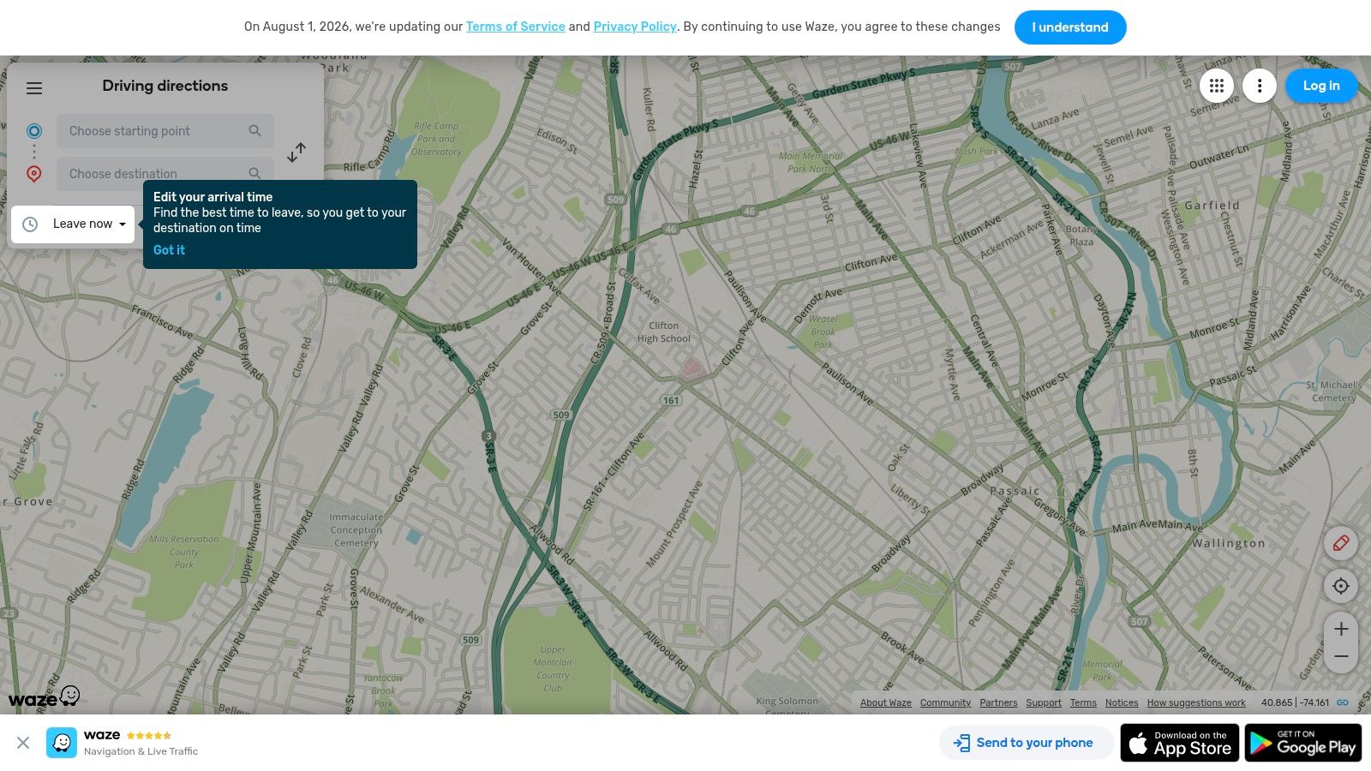Click the Wallington label on the map

1228,543
